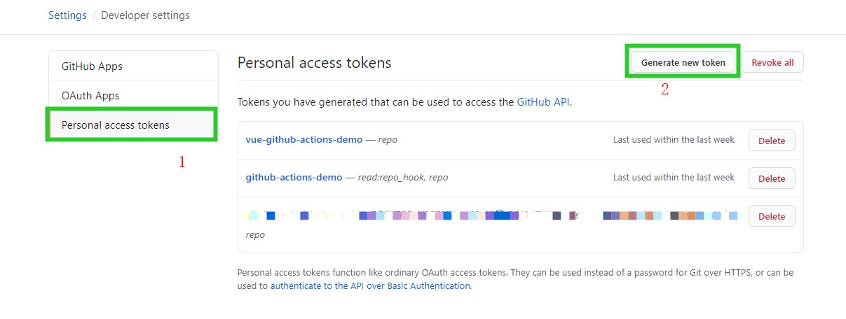The width and height of the screenshot is (846, 319).
Task: Delete the vue-github-actions-demo token
Action: point(771,141)
